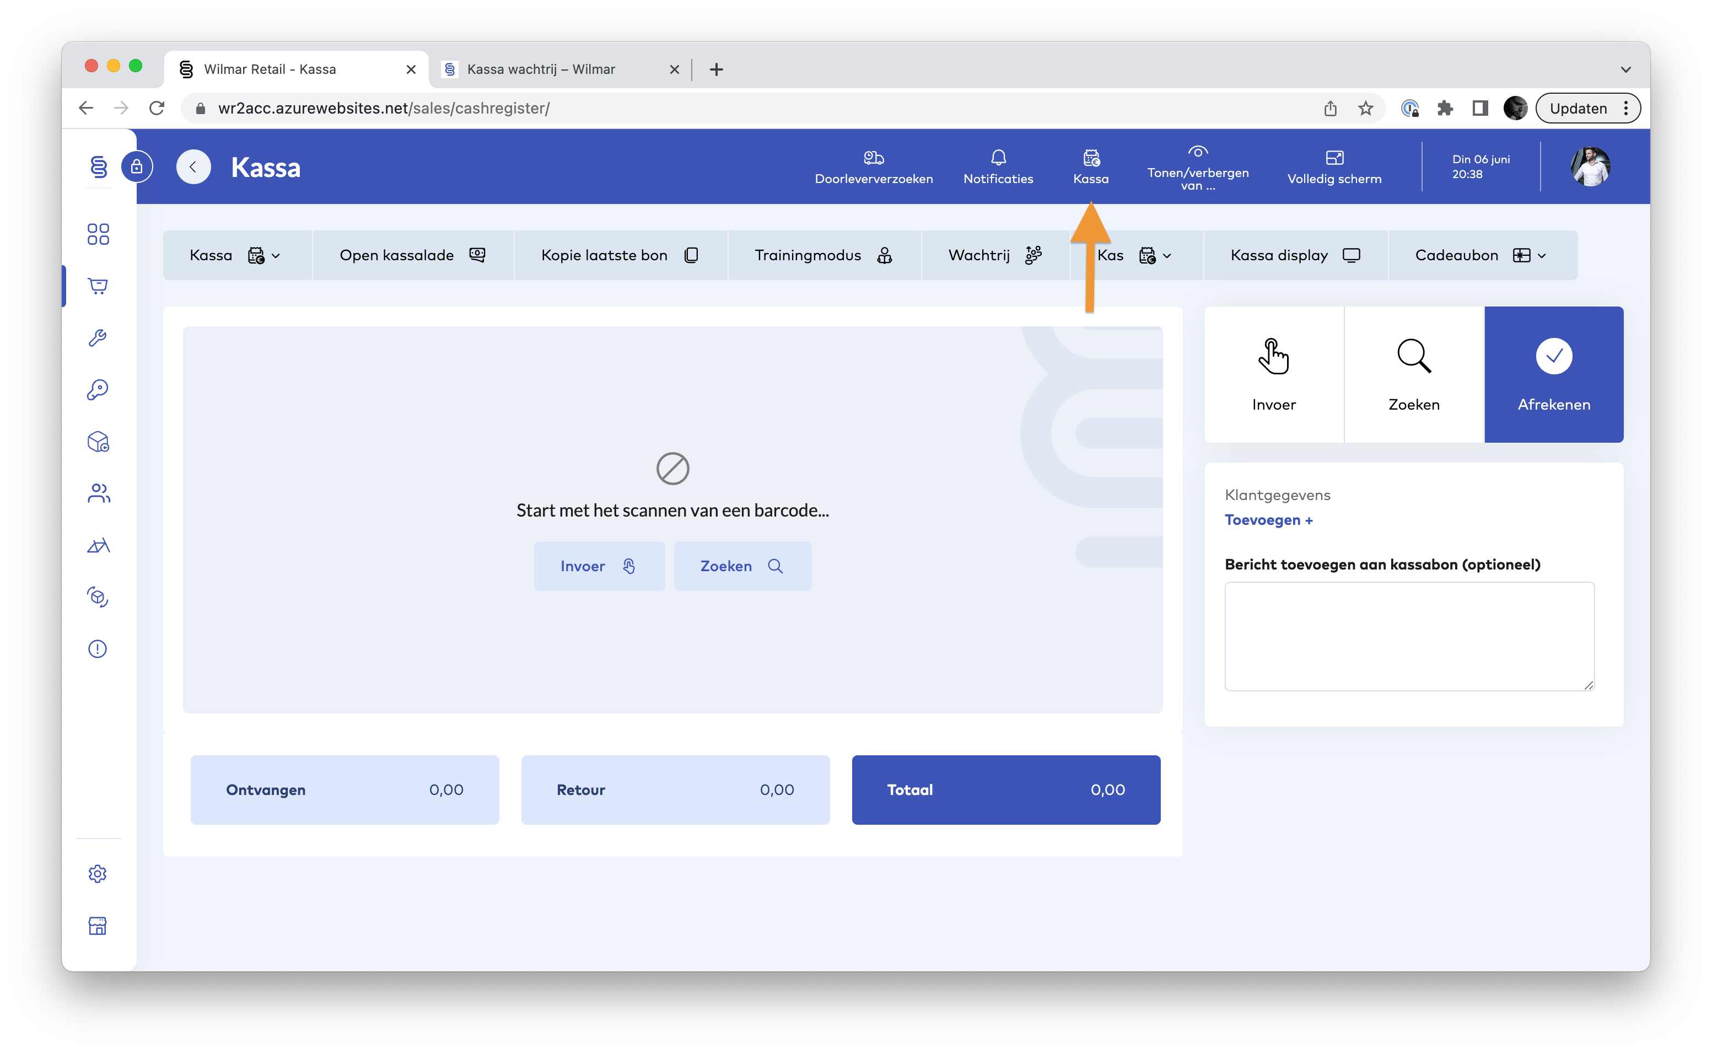Viewport: 1712px width, 1053px height.
Task: Click the exclamation alert icon in sidebar
Action: pos(98,649)
